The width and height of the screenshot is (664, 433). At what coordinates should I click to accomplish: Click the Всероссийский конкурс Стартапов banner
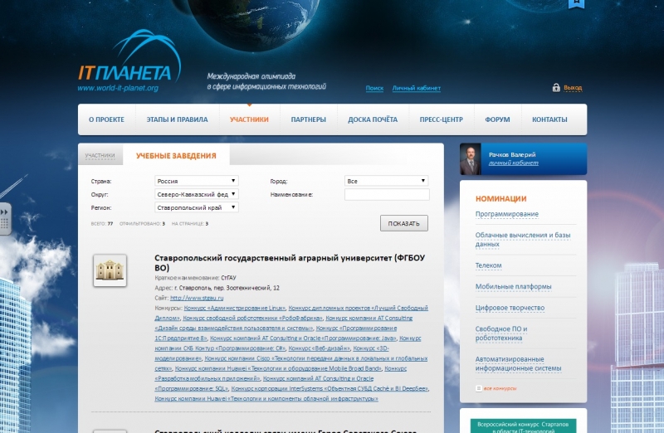523,426
